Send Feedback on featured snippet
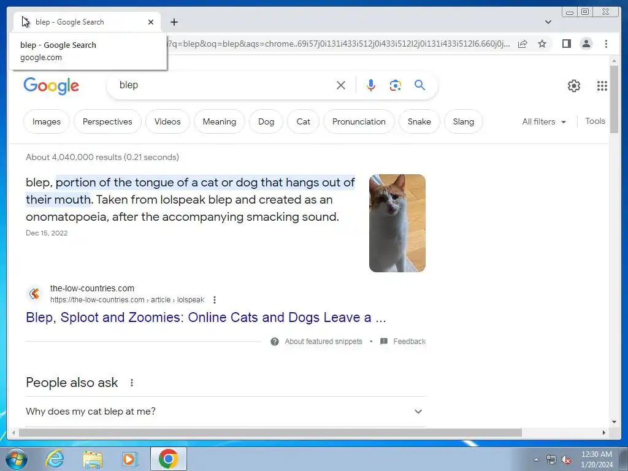The width and height of the screenshot is (628, 471). (x=409, y=341)
